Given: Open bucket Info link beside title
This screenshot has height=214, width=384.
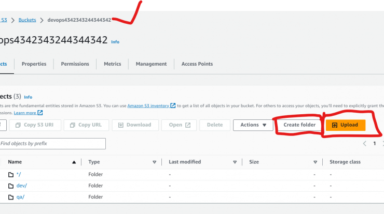Looking at the screenshot, I should [x=115, y=42].
